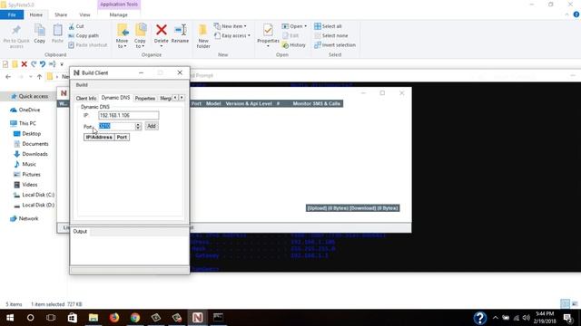Open Firefox from the taskbar
This screenshot has width=581, height=326.
[x=114, y=318]
